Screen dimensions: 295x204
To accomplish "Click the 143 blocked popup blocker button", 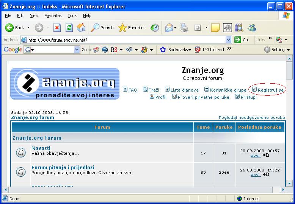I will pyautogui.click(x=209, y=50).
